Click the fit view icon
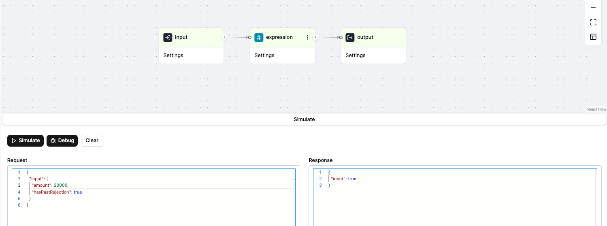The height and width of the screenshot is (226, 607). coord(593,22)
